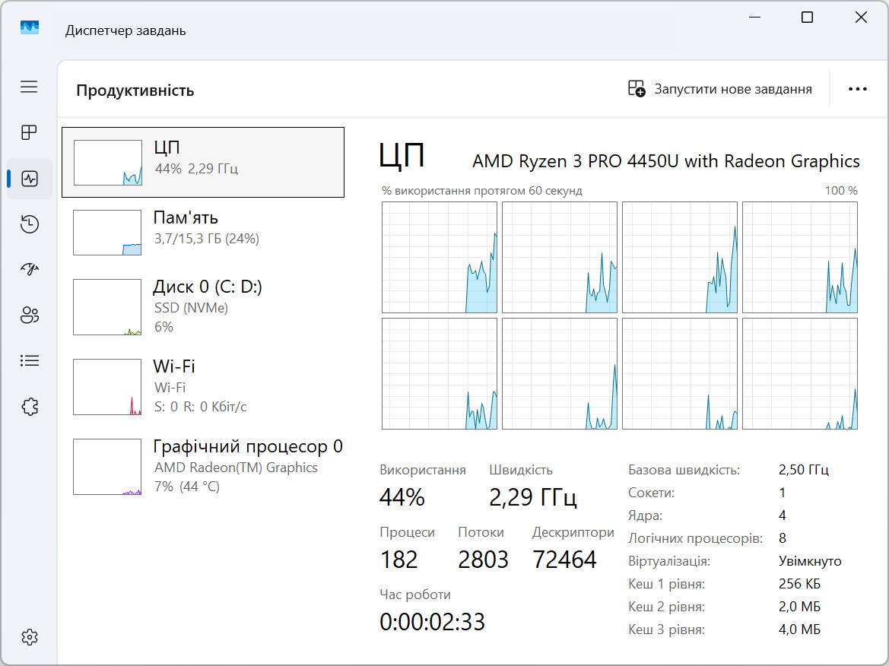The image size is (889, 666).
Task: Open the Users page icon
Action: [x=29, y=315]
